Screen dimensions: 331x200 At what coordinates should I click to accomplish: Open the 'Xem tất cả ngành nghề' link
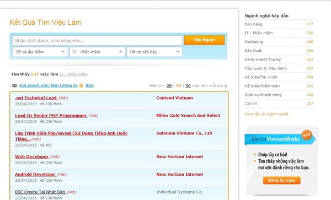266,114
